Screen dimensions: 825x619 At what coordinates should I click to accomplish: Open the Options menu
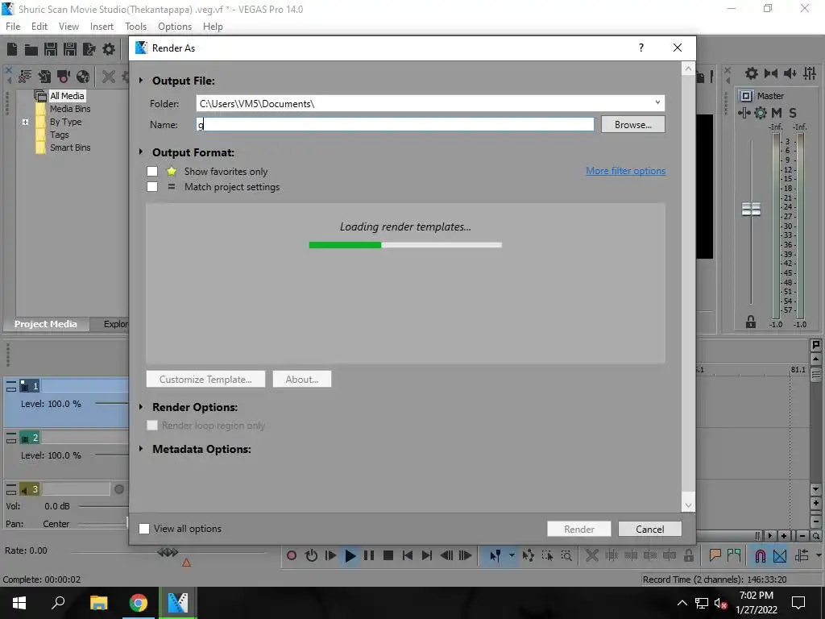(x=175, y=27)
